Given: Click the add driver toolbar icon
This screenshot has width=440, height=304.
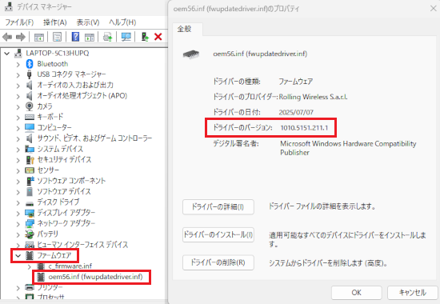Looking at the screenshot, I should coord(145,37).
